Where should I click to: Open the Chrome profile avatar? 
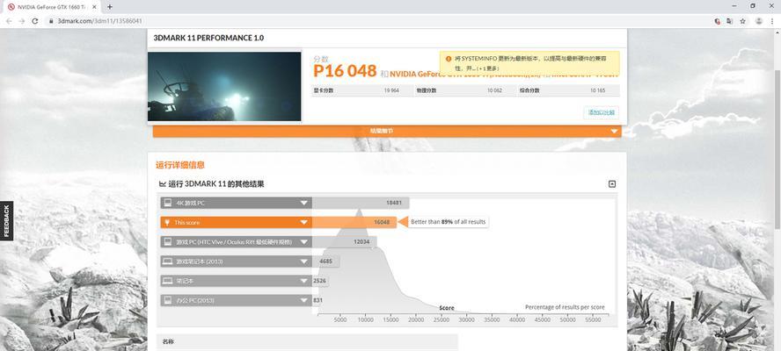tap(759, 21)
